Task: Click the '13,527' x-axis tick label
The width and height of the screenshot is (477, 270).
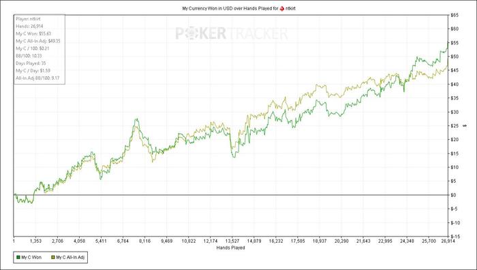Action: point(232,241)
